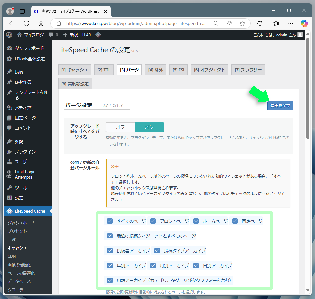This screenshot has width=315, height=299.
Task: Click マイブログ site link in admin bar
Action: (30, 35)
